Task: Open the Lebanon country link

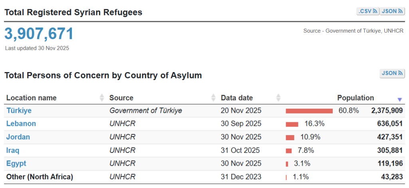Action: point(21,123)
